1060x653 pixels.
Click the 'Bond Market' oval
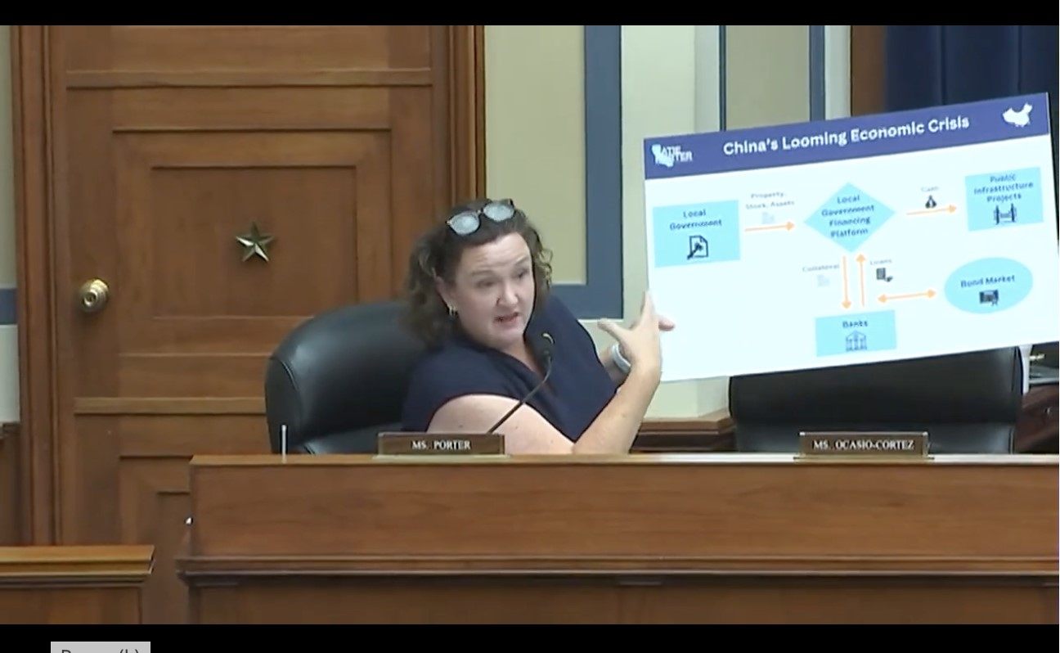pyautogui.click(x=989, y=285)
